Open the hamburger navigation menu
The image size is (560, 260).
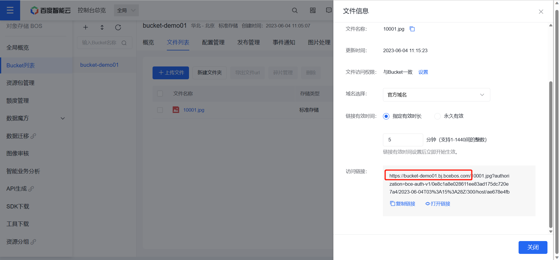click(10, 10)
